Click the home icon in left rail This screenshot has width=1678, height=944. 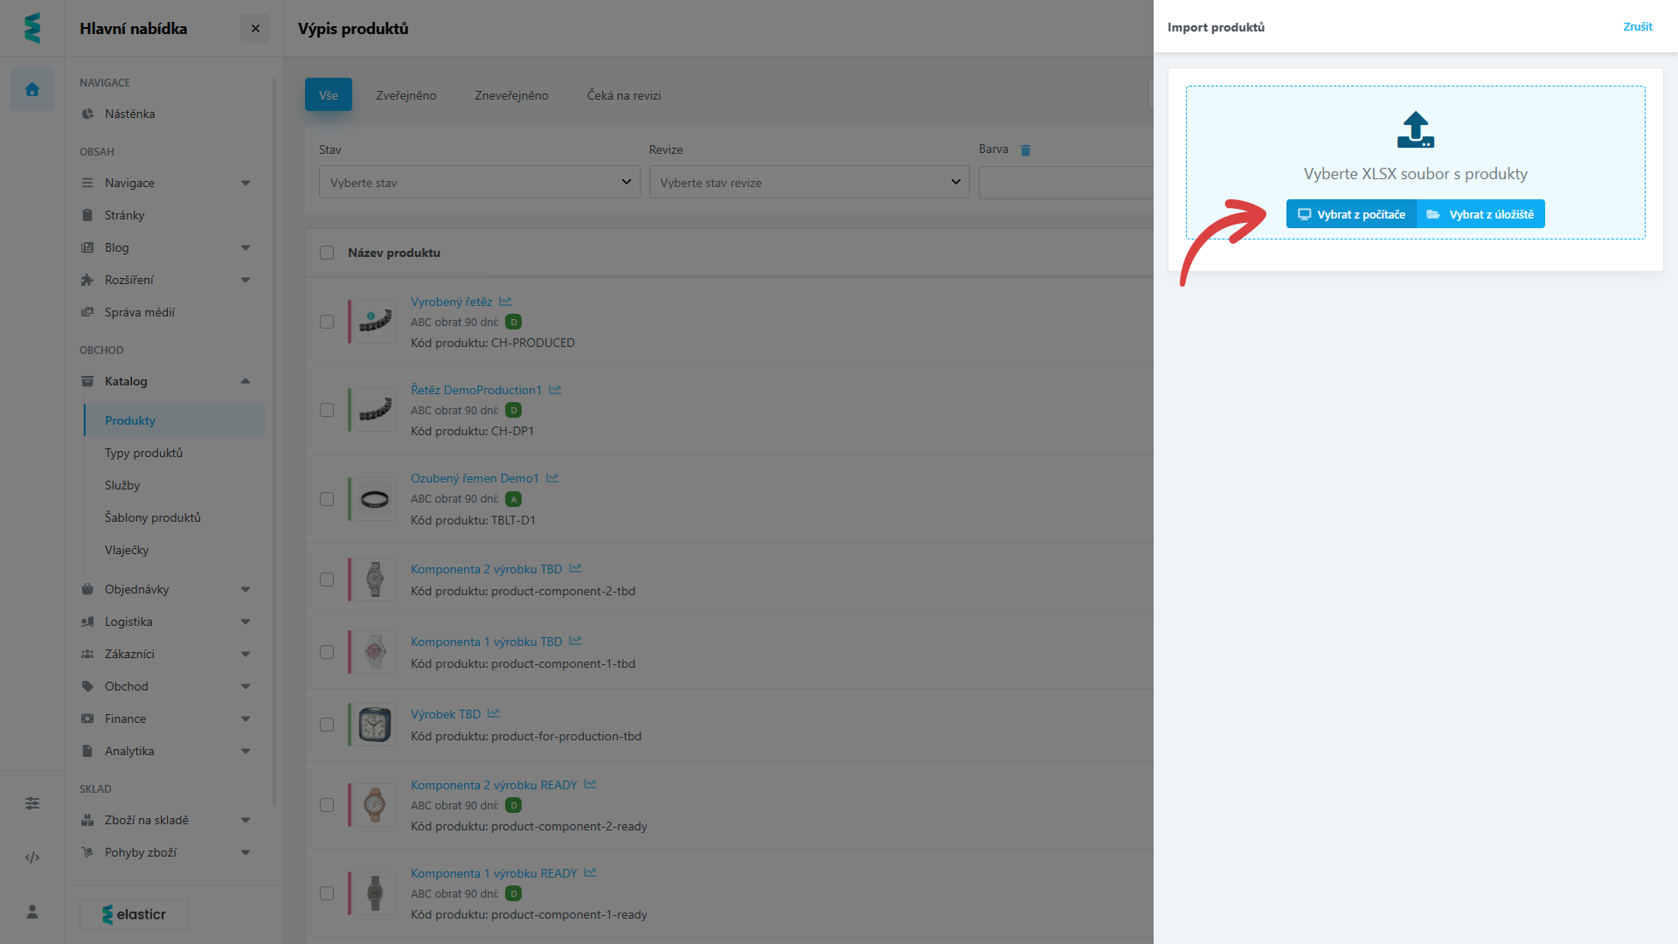(x=32, y=89)
